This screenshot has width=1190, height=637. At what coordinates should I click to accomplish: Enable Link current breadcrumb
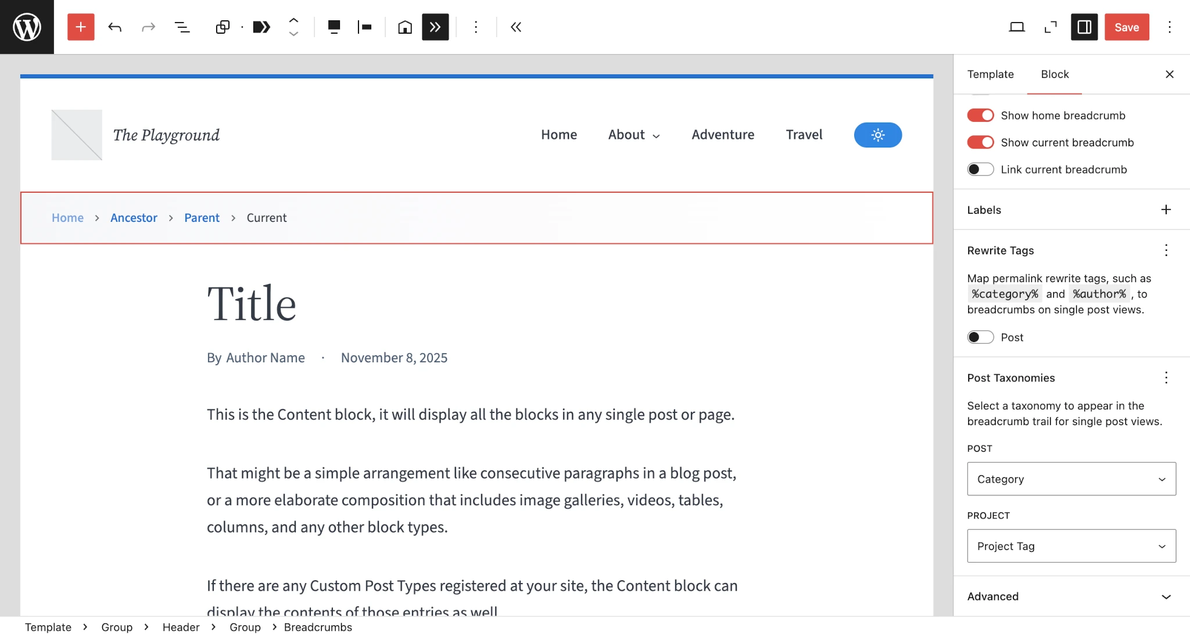[981, 169]
